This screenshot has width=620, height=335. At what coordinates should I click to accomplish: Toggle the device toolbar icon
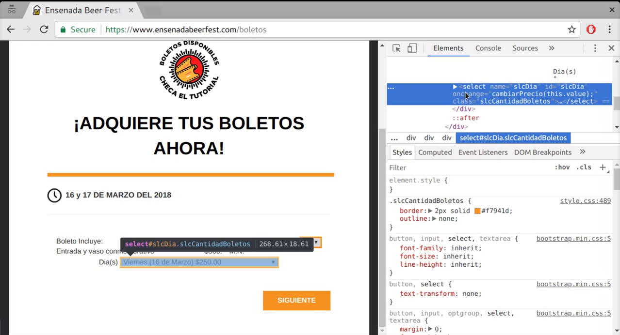point(412,48)
